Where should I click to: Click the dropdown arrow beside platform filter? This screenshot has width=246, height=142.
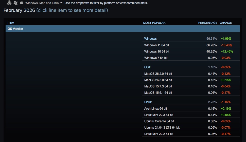pyautogui.click(x=61, y=3)
